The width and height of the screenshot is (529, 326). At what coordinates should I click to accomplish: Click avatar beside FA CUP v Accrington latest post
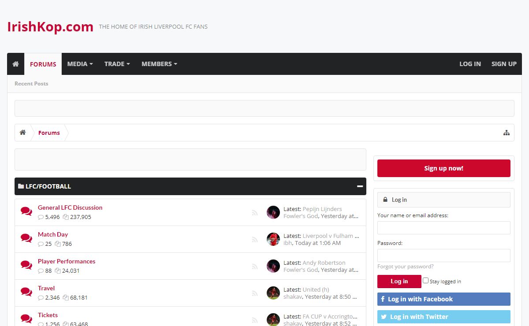pyautogui.click(x=273, y=319)
